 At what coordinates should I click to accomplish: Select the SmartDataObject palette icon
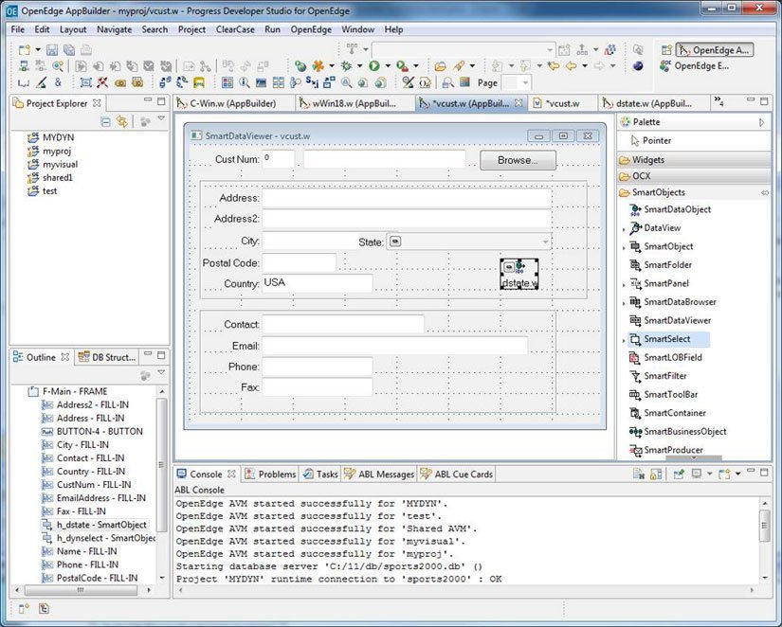coord(676,209)
